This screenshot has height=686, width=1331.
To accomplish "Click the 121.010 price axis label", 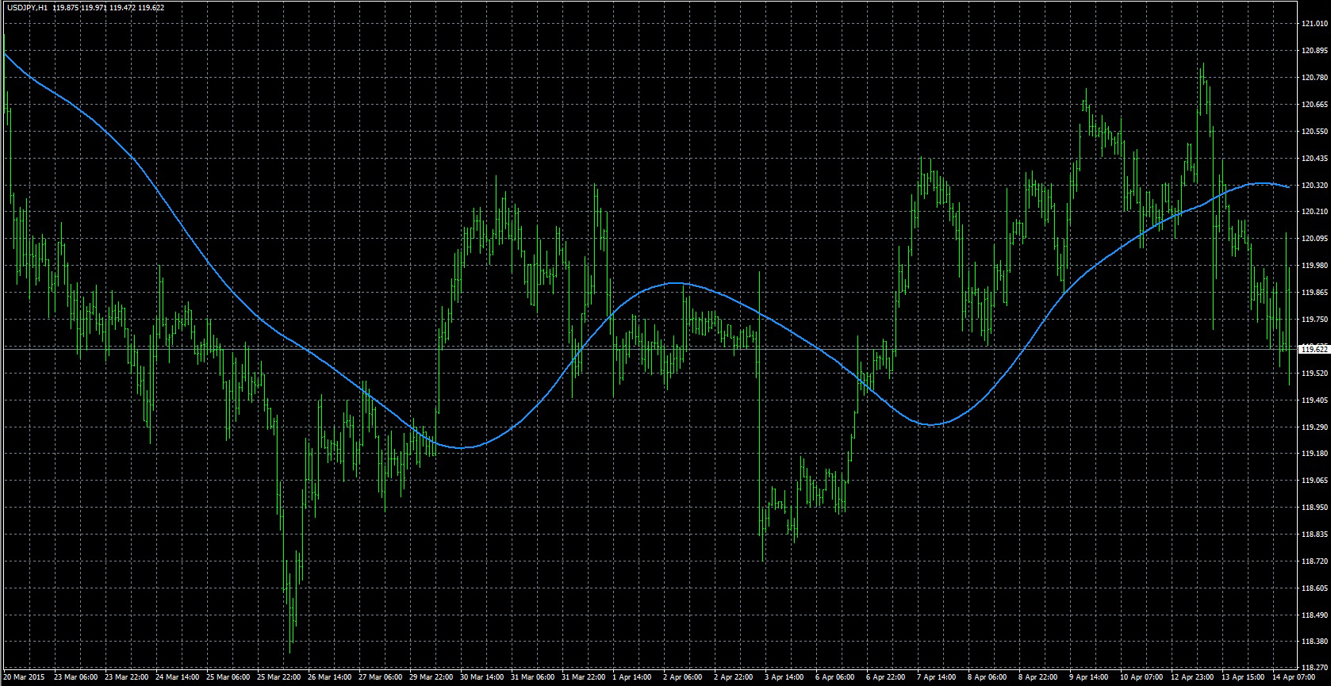I will pos(1315,24).
